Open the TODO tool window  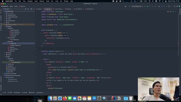pyautogui.click(x=10, y=93)
